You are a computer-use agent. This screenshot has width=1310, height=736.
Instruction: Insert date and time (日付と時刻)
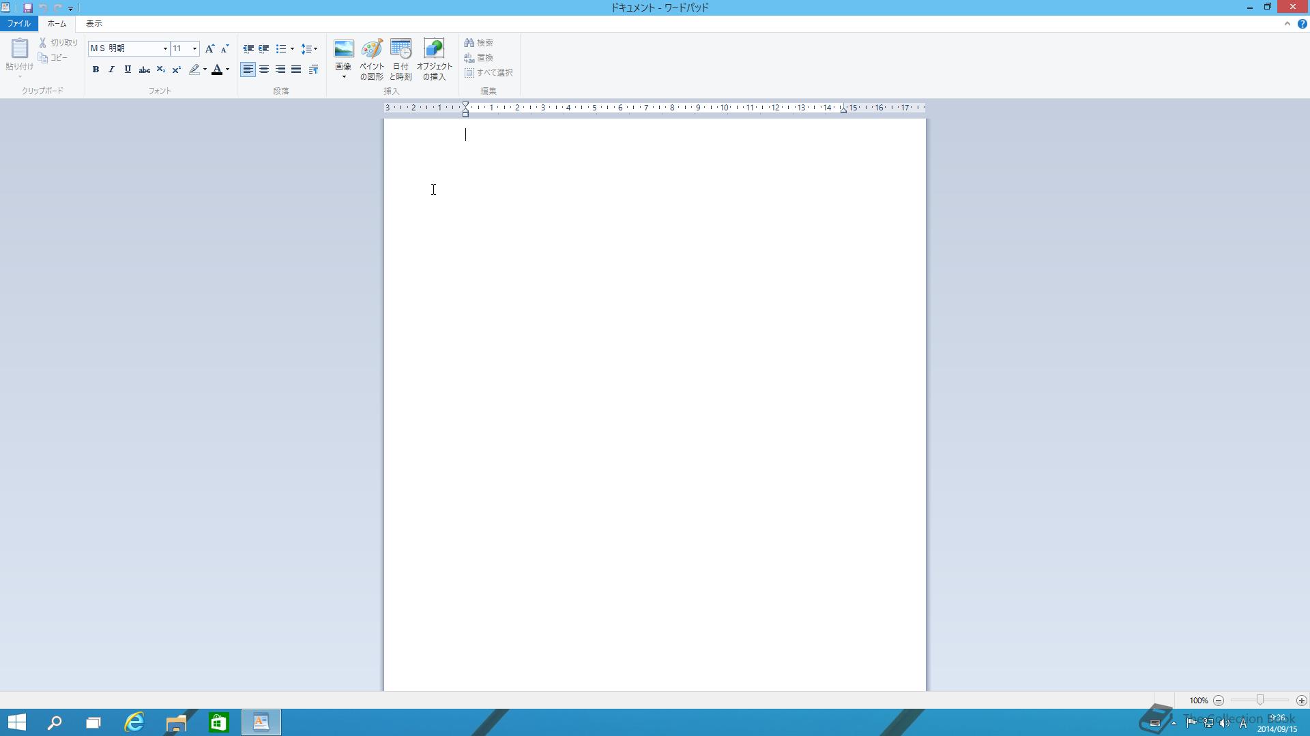401,59
